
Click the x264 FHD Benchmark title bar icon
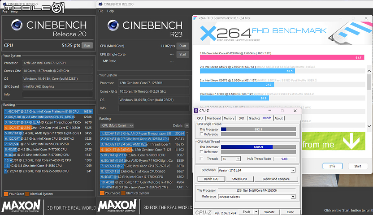[x=195, y=18]
